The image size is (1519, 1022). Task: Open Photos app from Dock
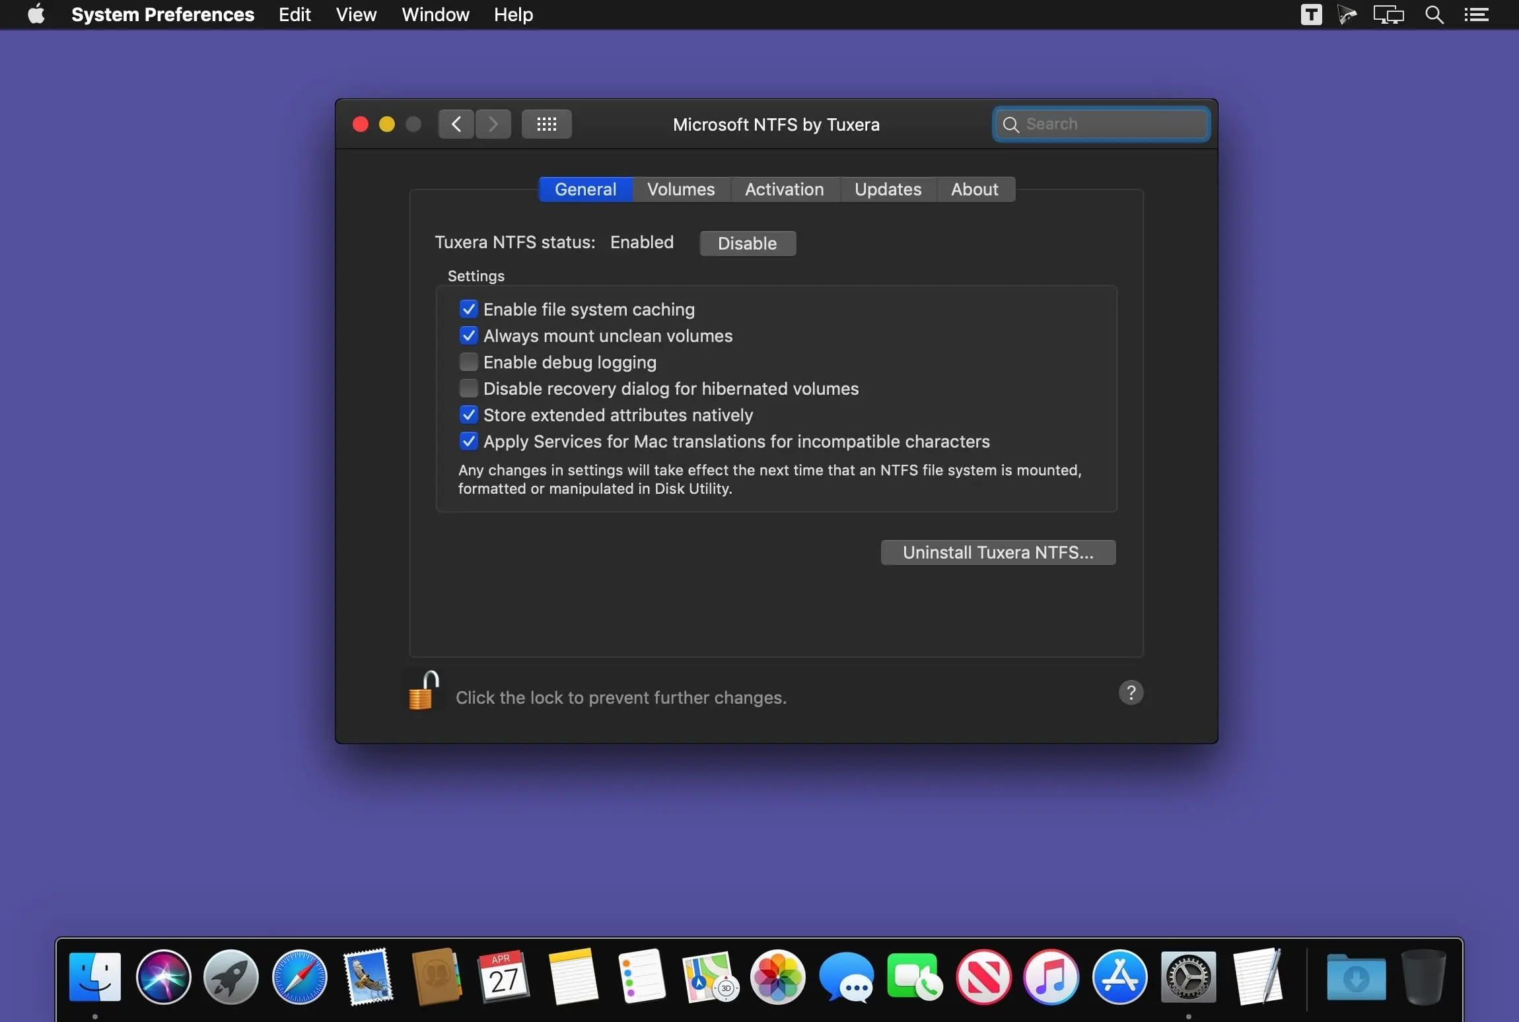(777, 975)
